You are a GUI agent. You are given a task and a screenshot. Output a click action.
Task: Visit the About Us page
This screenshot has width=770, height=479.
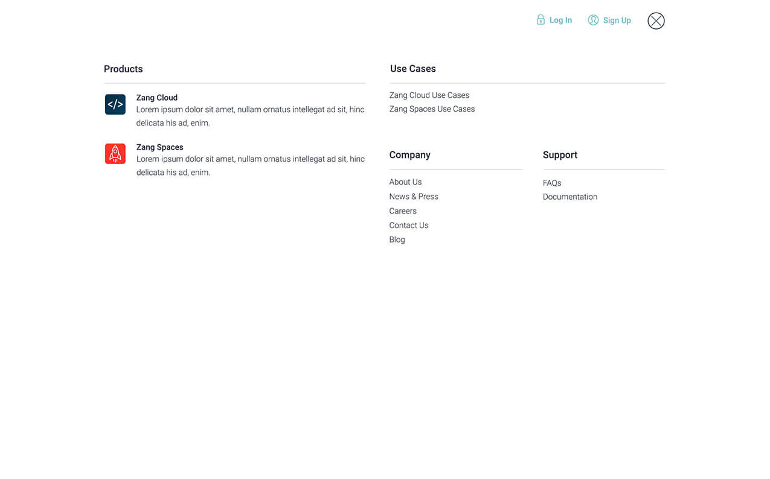click(405, 182)
